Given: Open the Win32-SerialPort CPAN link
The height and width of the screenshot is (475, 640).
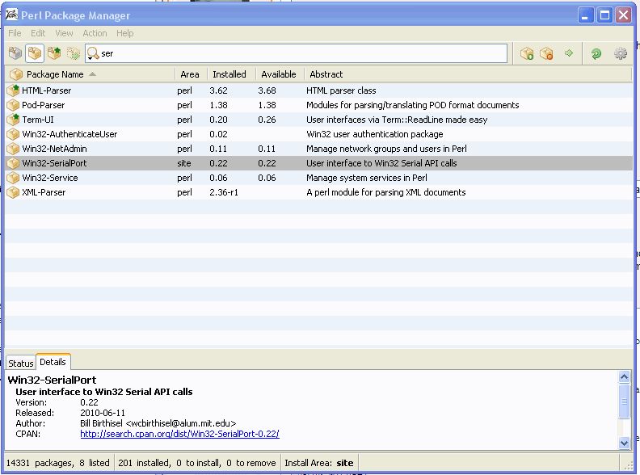Looking at the screenshot, I should pos(179,434).
